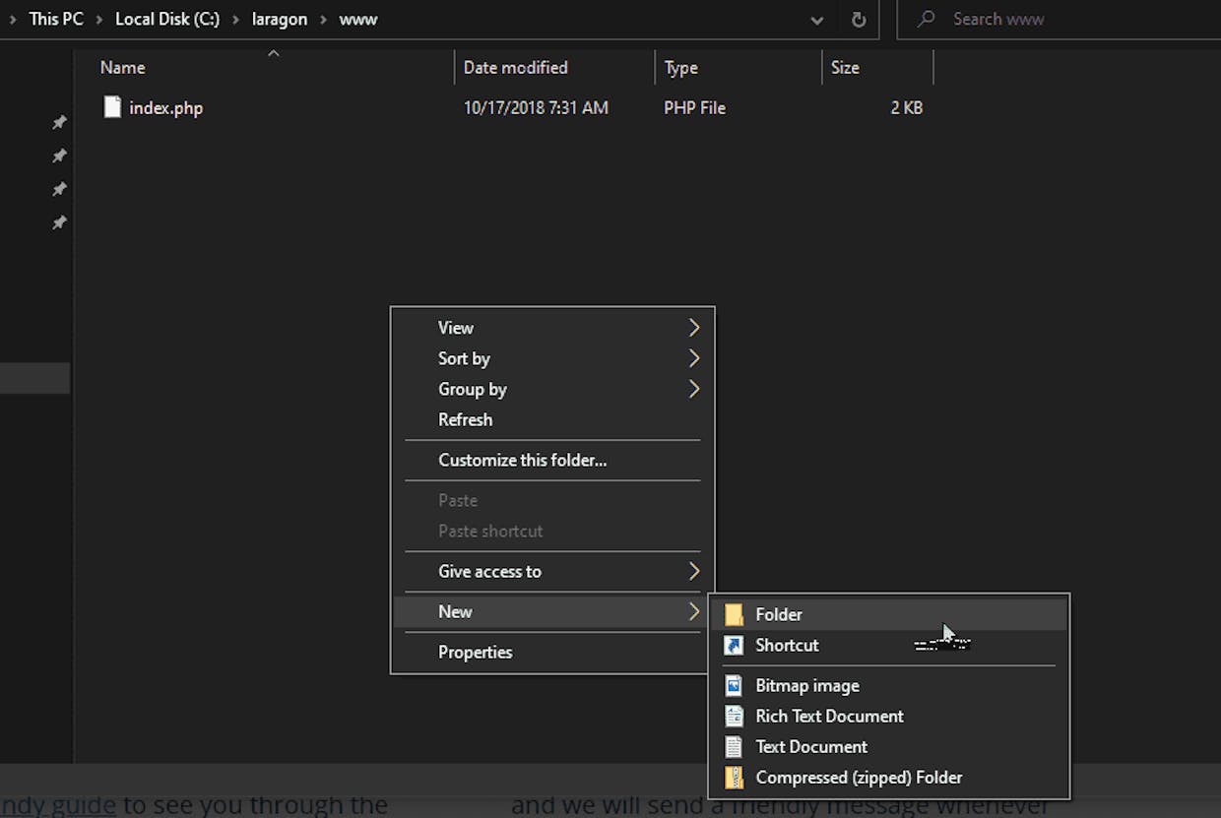Click the Text Document icon
Screen dimensions: 1221x818
pos(734,747)
